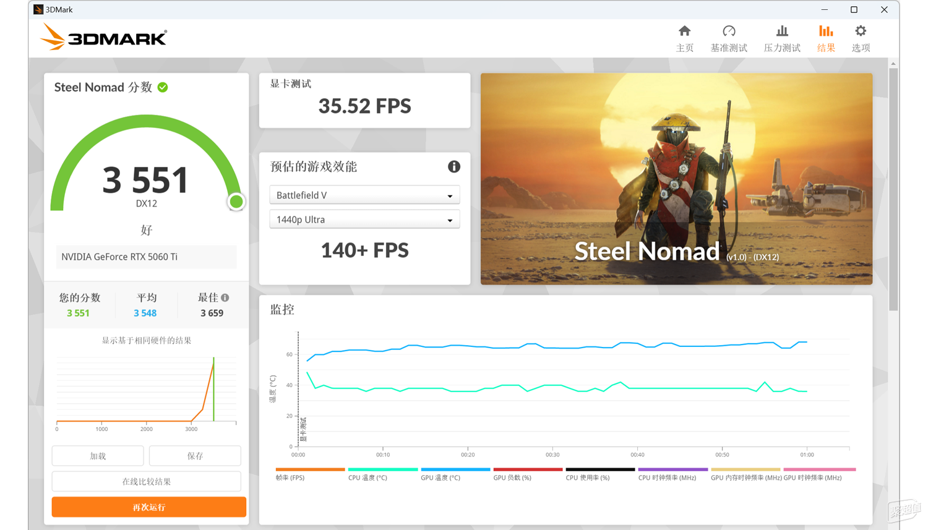
Task: Maximize the 3DMark window
Action: tap(854, 9)
